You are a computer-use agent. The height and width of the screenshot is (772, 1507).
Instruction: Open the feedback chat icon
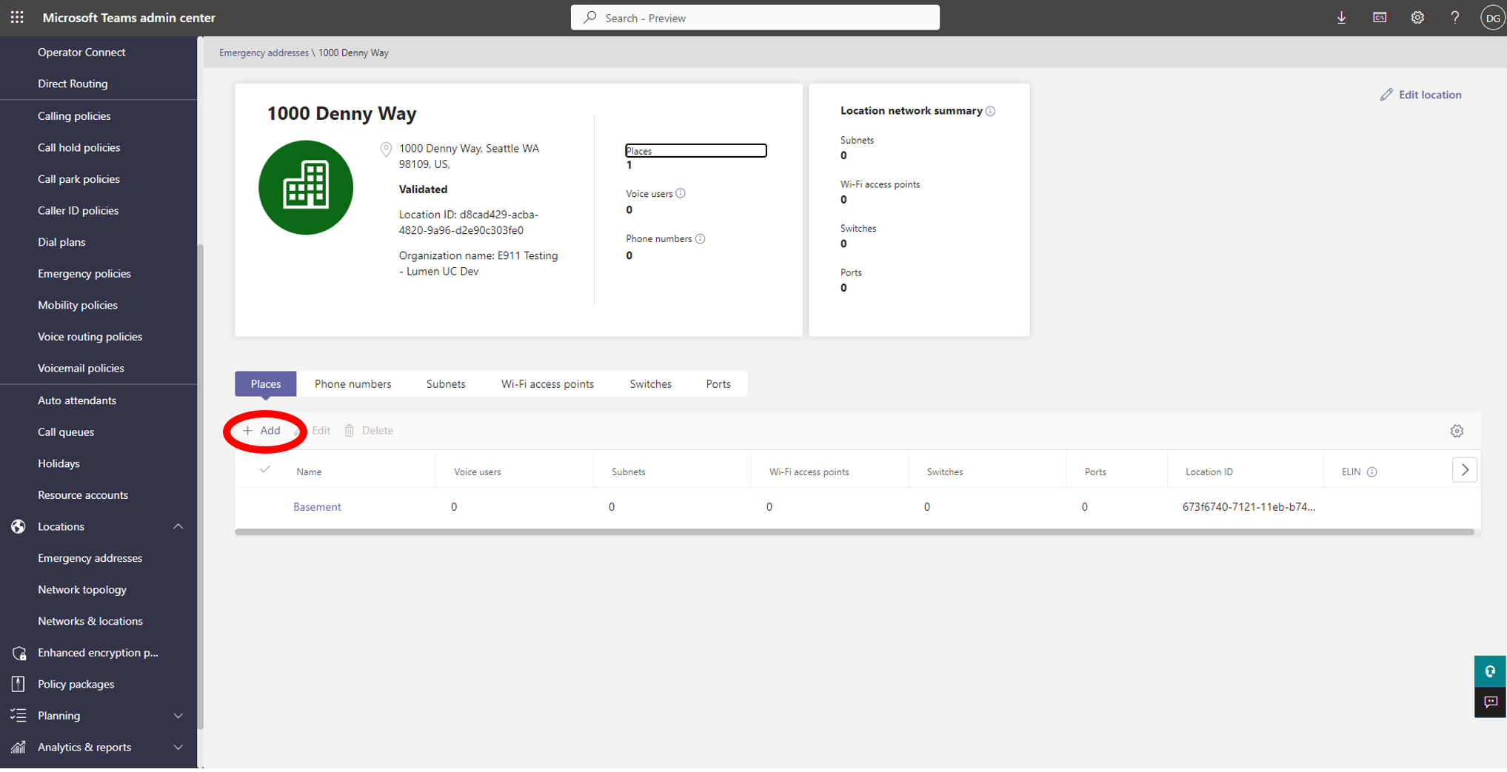[x=1490, y=702]
